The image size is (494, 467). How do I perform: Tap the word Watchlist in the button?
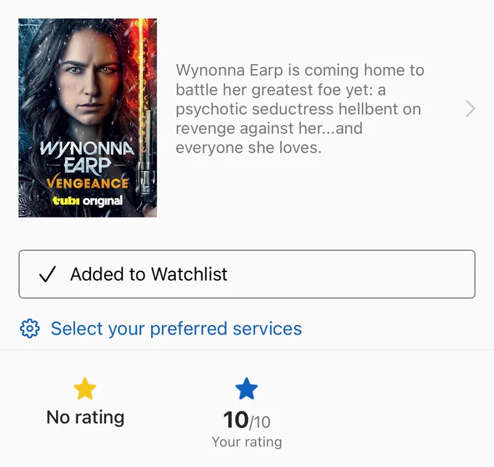coord(189,274)
